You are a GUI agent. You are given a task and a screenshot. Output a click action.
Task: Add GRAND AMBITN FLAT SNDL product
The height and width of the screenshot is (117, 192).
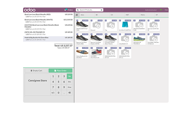click(82, 25)
